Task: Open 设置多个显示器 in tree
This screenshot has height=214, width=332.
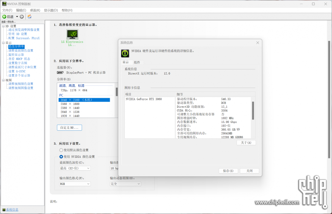Action: click(x=19, y=76)
